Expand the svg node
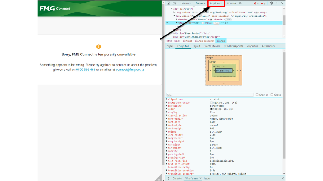323x181 pixels. tap(174, 12)
